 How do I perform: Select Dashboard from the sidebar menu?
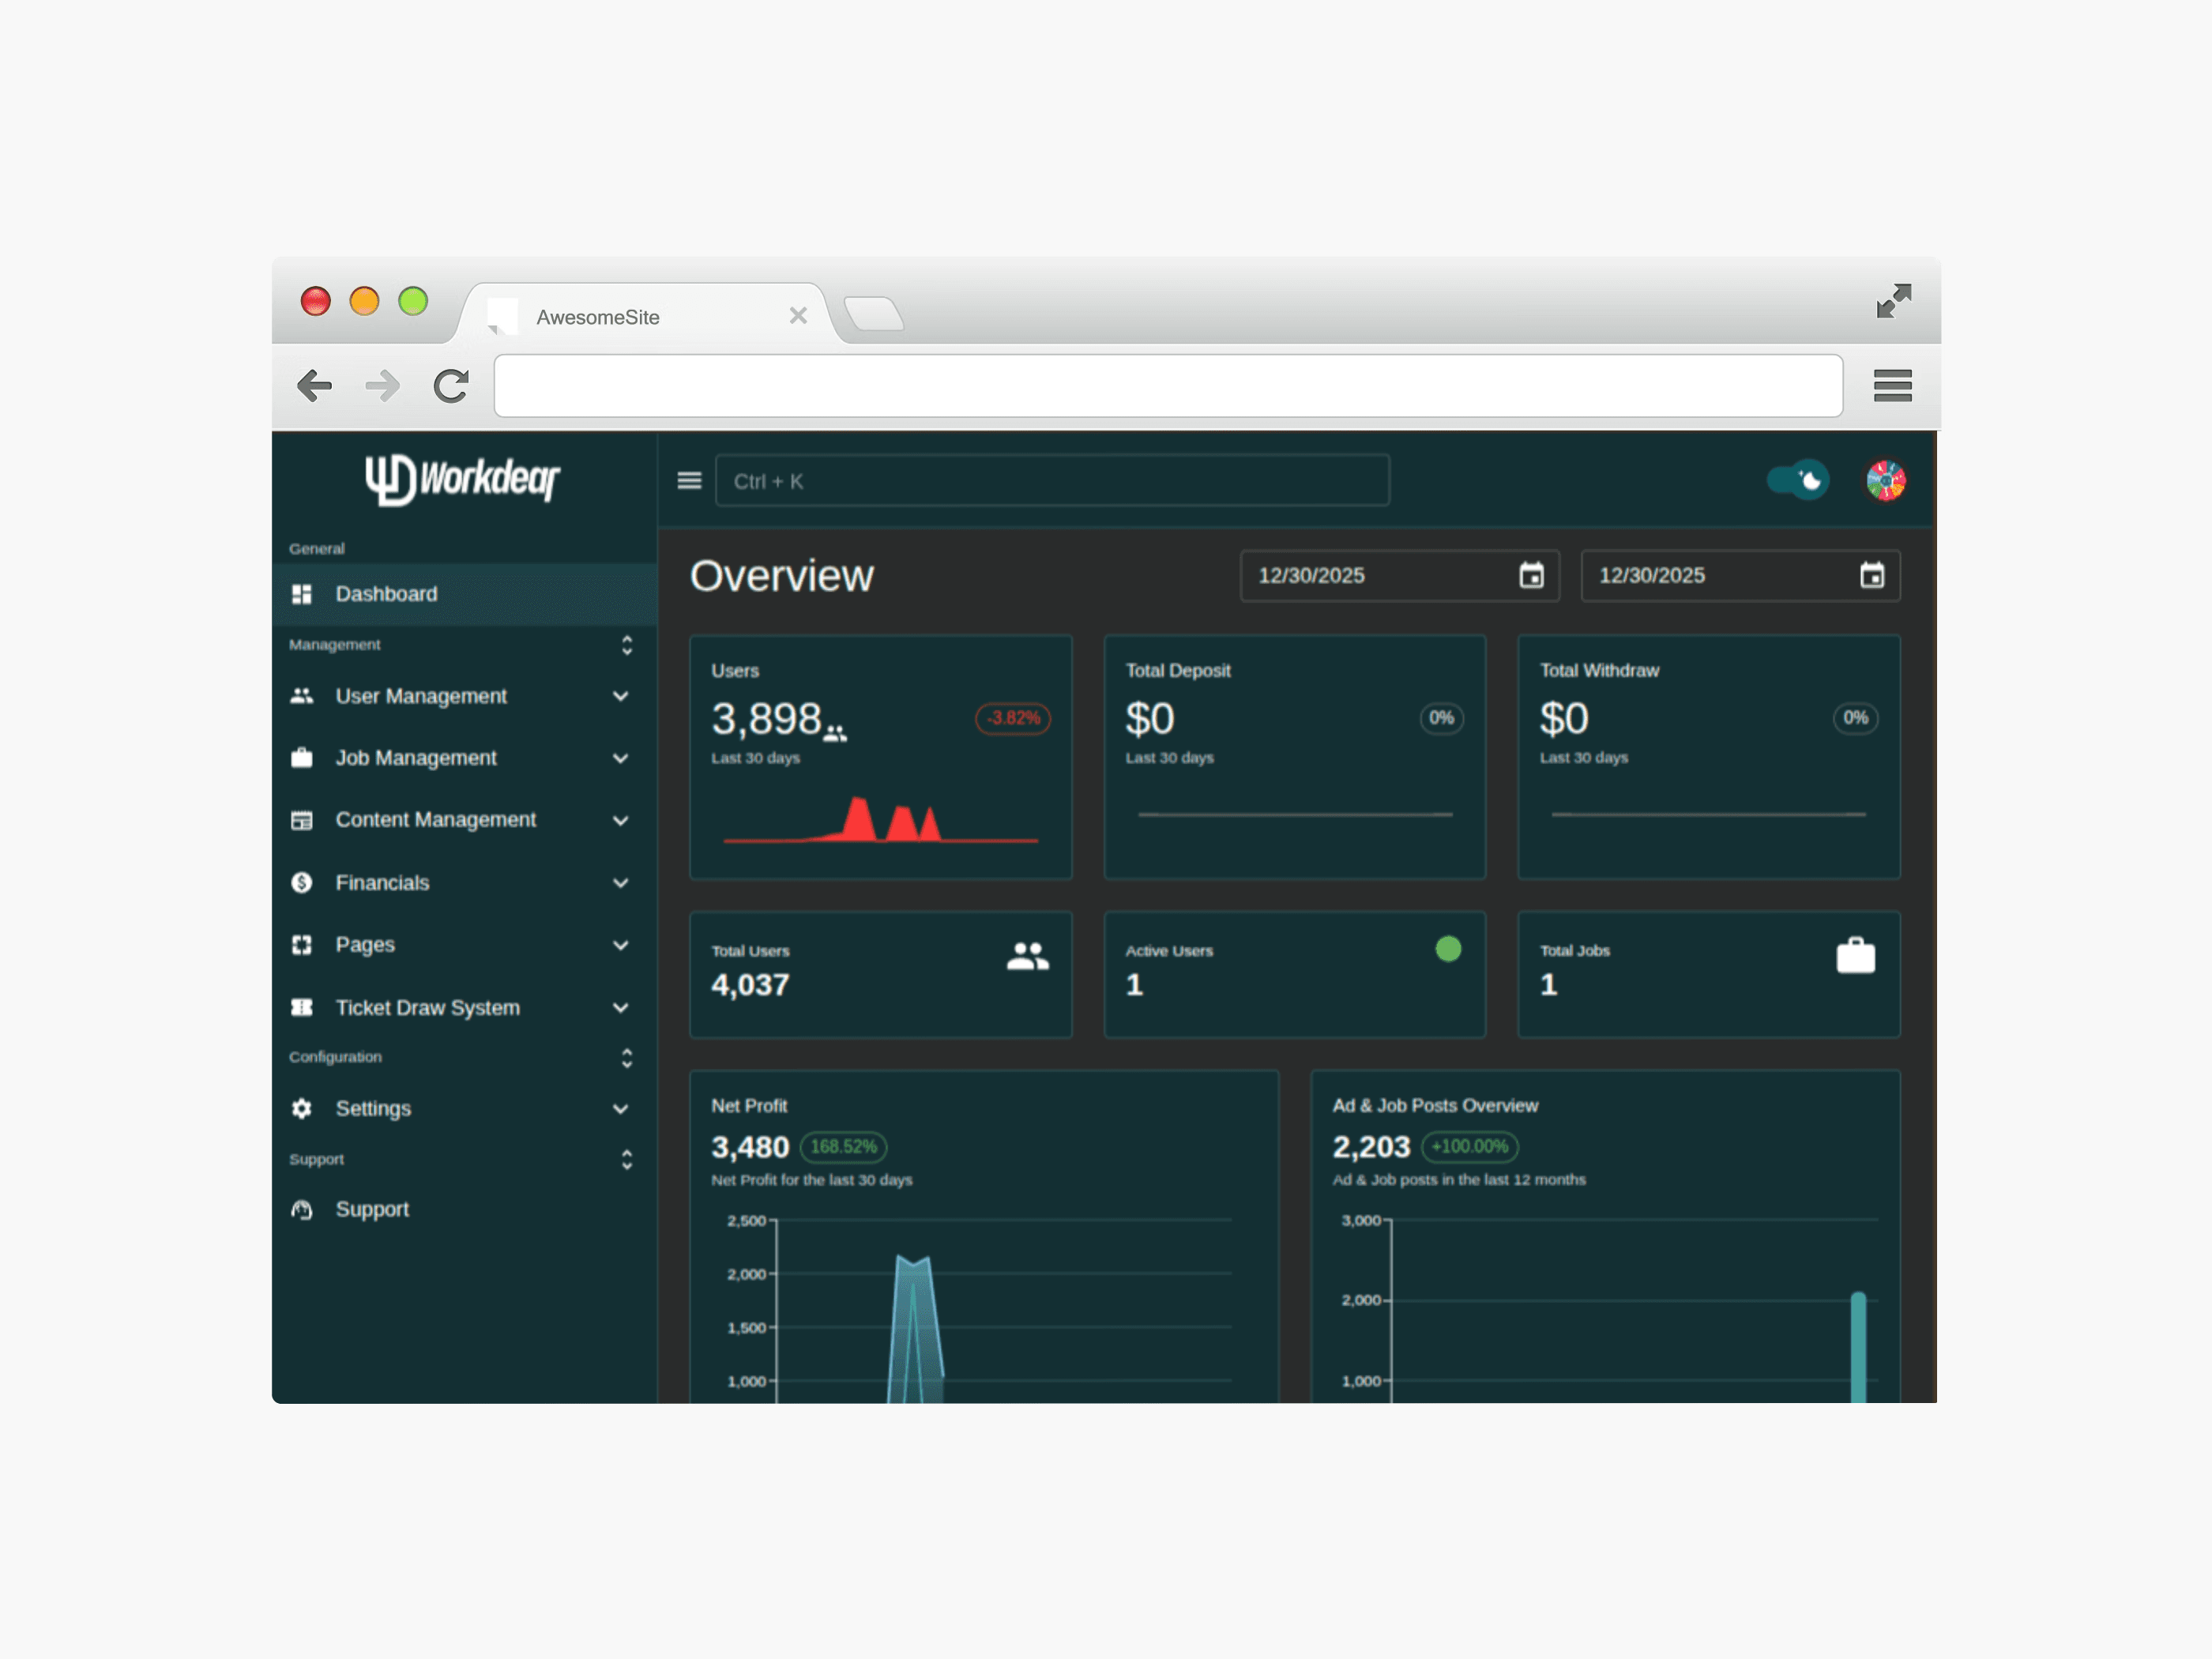click(x=386, y=593)
